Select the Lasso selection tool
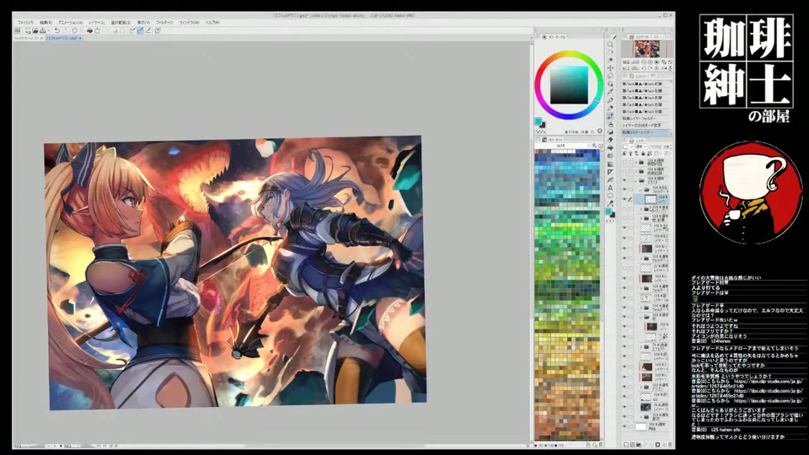This screenshot has height=455, width=809. pos(610,76)
